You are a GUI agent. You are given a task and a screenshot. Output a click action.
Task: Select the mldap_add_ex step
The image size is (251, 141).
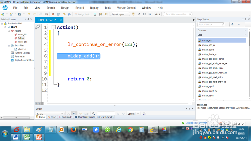pos(209,45)
